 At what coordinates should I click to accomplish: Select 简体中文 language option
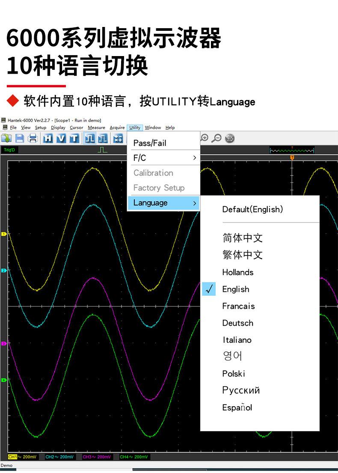242,238
